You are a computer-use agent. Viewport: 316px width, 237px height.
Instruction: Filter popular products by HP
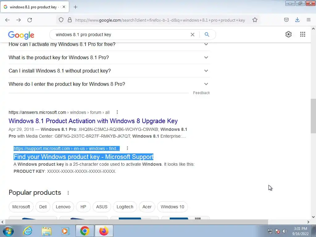pyautogui.click(x=83, y=207)
